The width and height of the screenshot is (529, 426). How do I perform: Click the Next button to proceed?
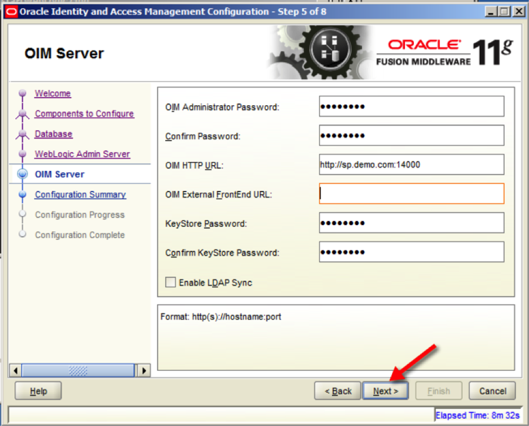tap(386, 390)
